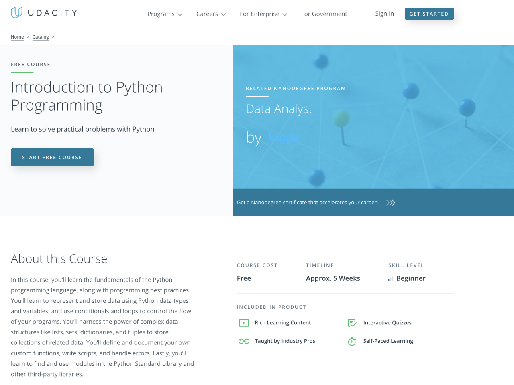This screenshot has width=514, height=385.
Task: Click the triple chevron arrows icon
Action: [391, 203]
